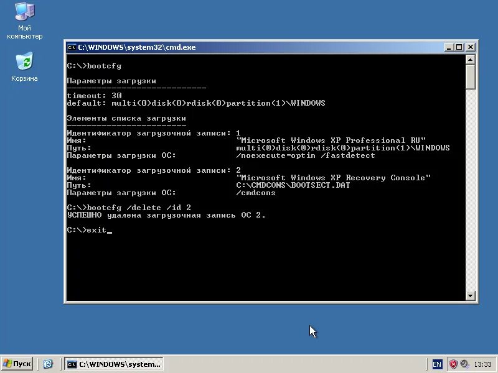Click the 'Параметры загрузки' heading text
The height and width of the screenshot is (373, 498).
pos(111,81)
